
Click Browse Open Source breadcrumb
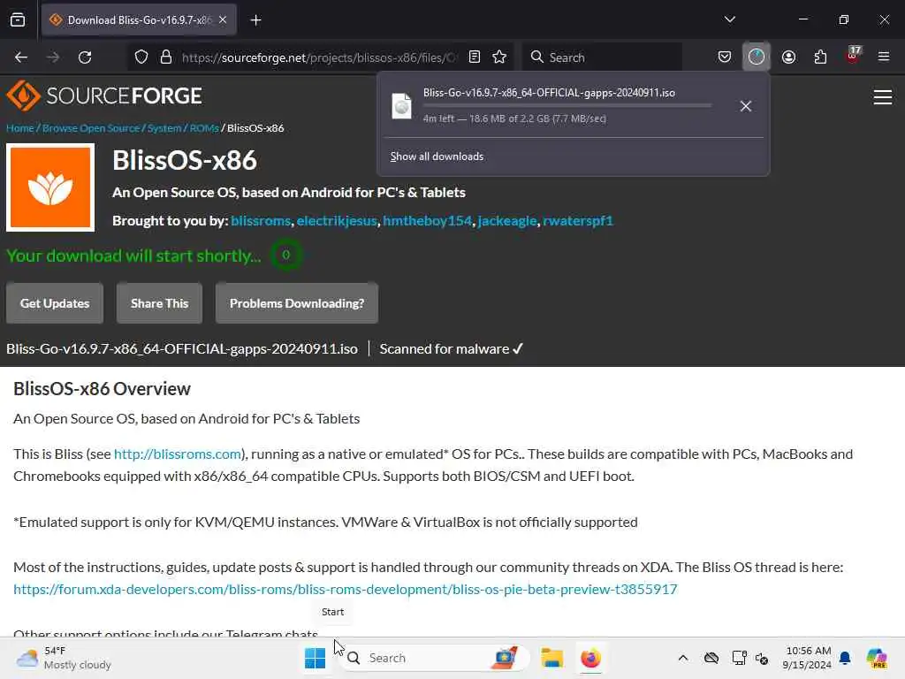(91, 128)
